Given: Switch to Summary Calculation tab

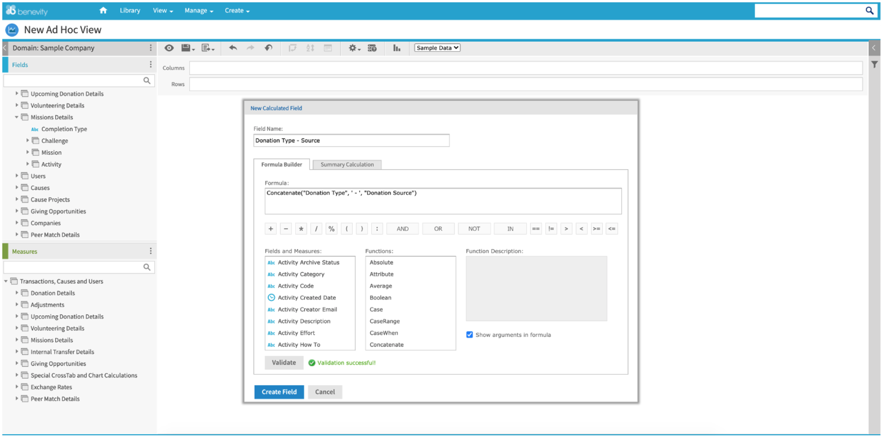Looking at the screenshot, I should pyautogui.click(x=347, y=165).
